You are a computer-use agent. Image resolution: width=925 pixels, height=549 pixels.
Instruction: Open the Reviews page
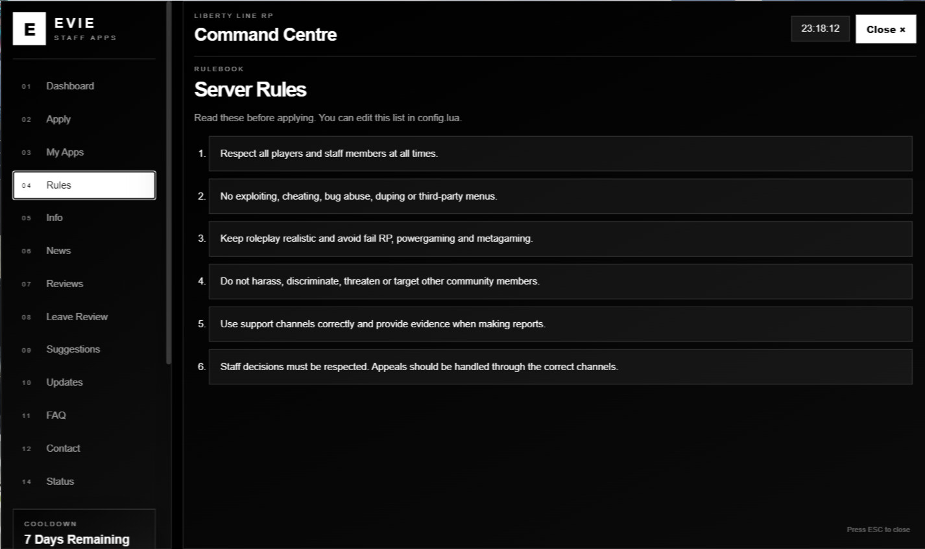pos(84,284)
